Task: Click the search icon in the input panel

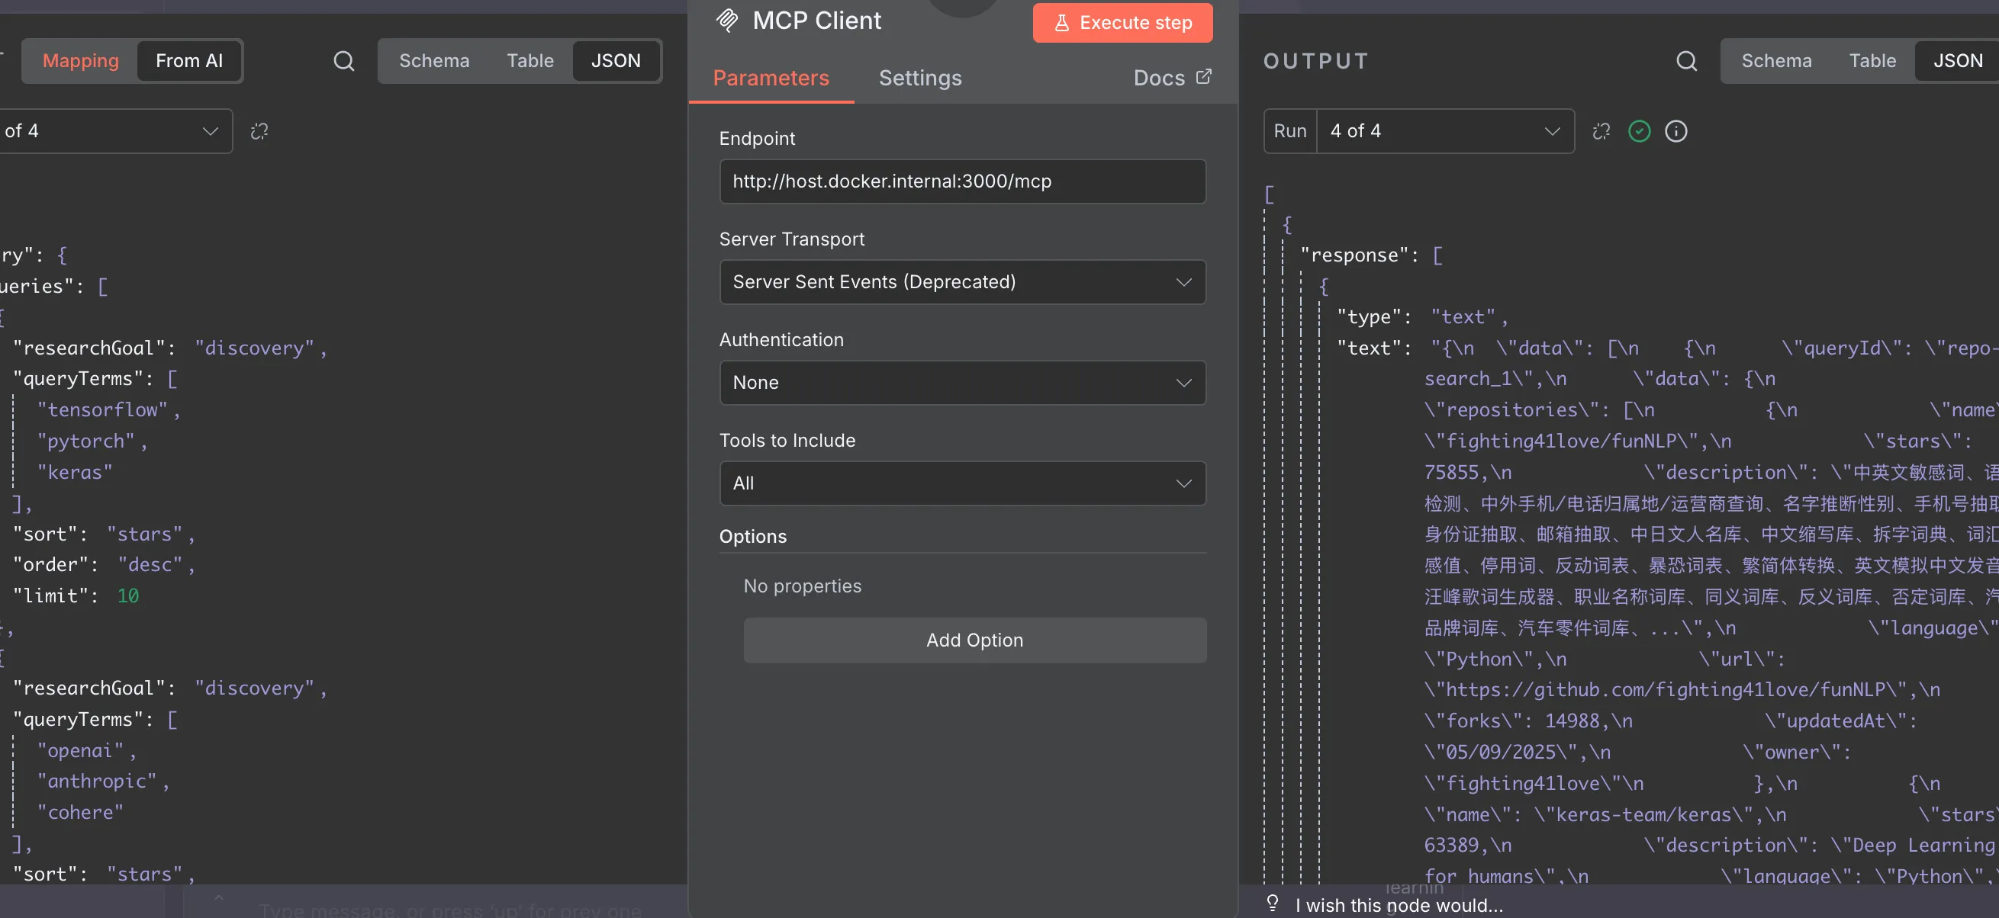Action: (344, 61)
